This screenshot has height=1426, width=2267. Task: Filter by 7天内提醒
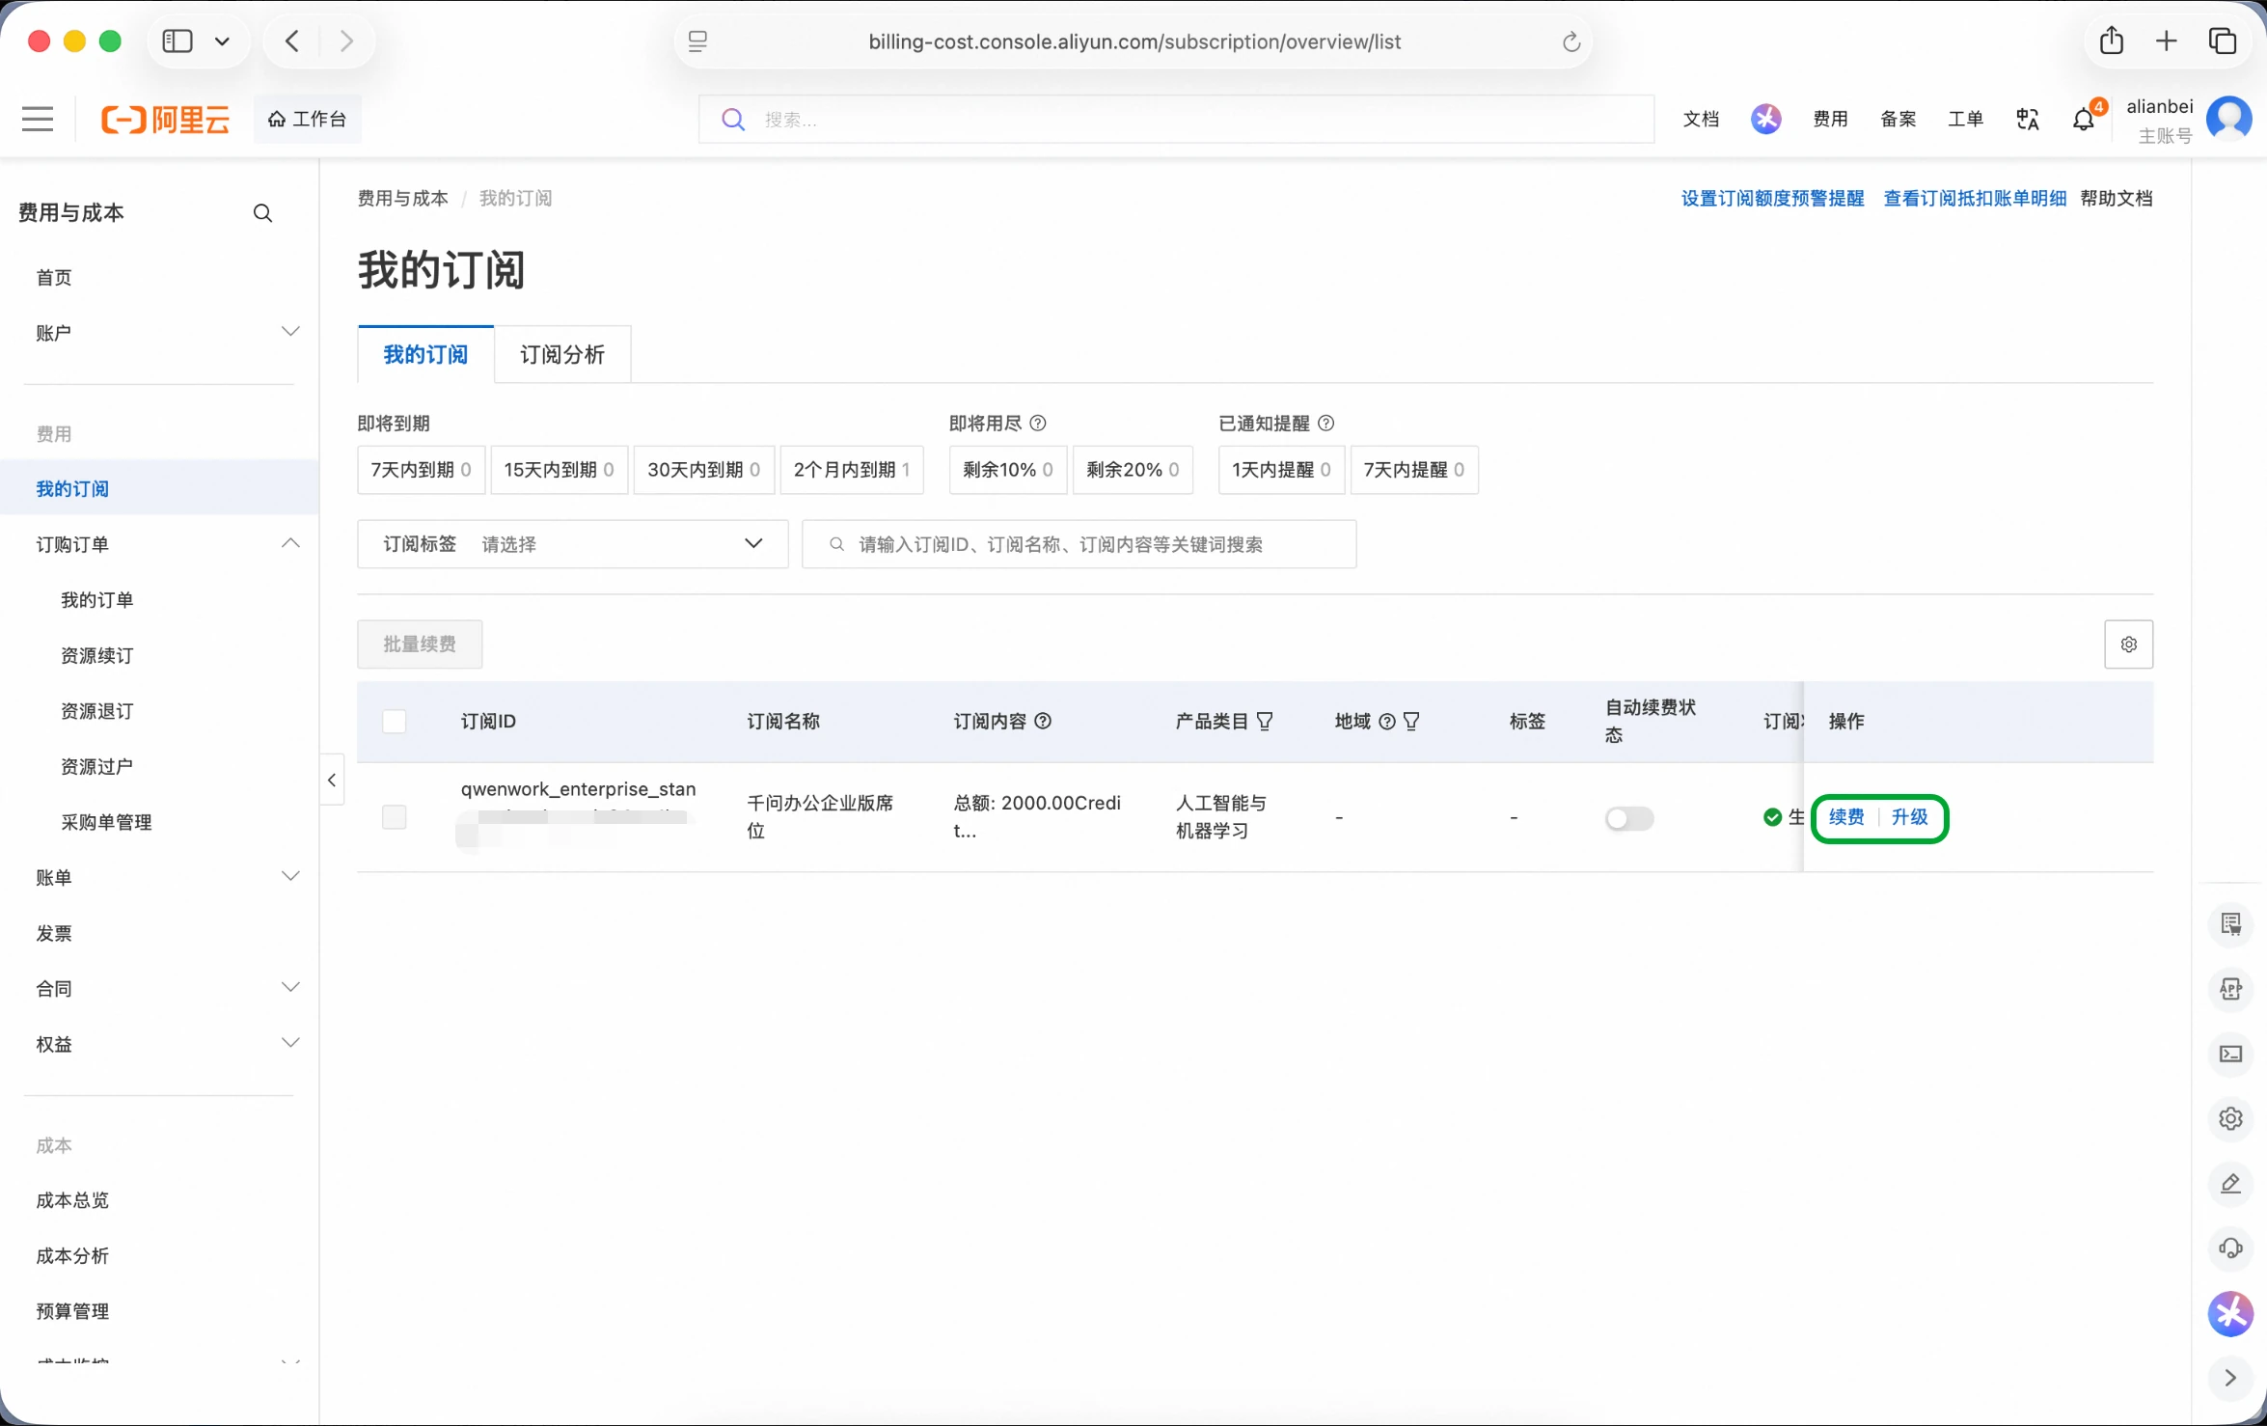1414,470
